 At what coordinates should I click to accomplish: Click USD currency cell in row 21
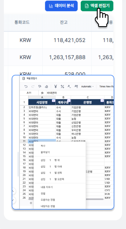(109, 179)
